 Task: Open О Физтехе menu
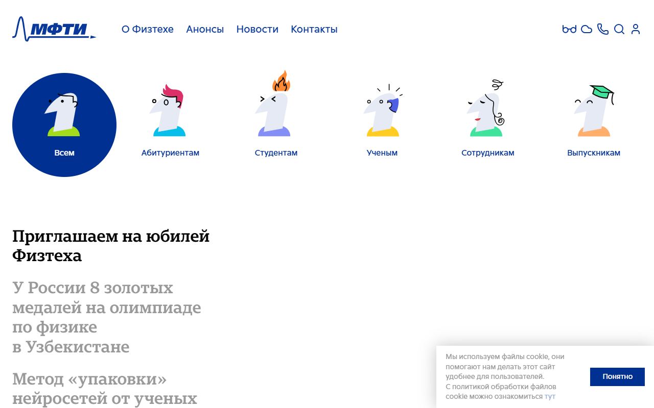[148, 29]
